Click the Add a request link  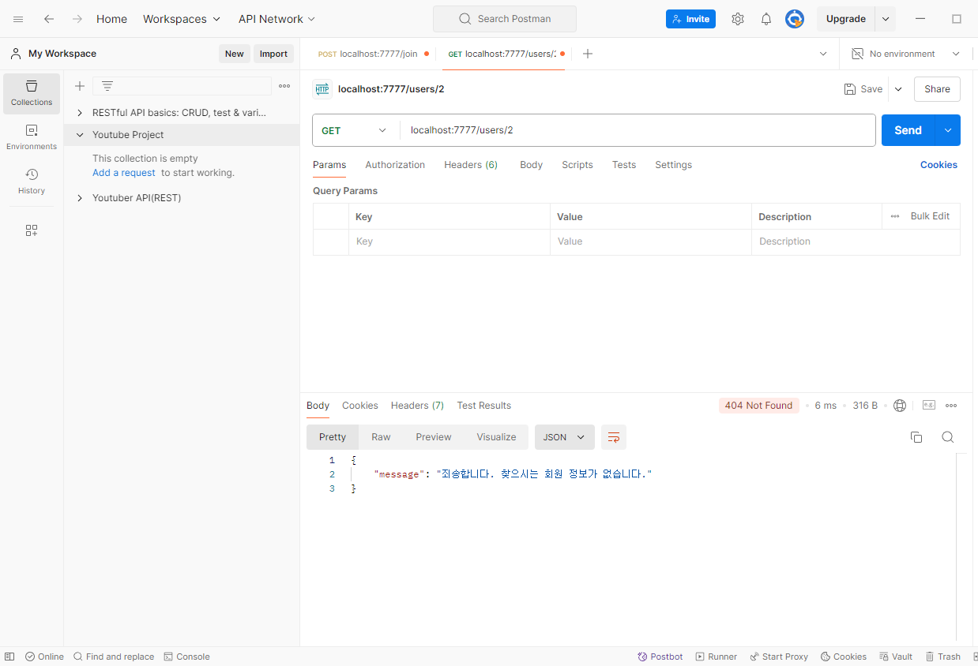(124, 173)
